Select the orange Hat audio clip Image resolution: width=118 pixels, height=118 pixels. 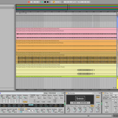click(66, 47)
